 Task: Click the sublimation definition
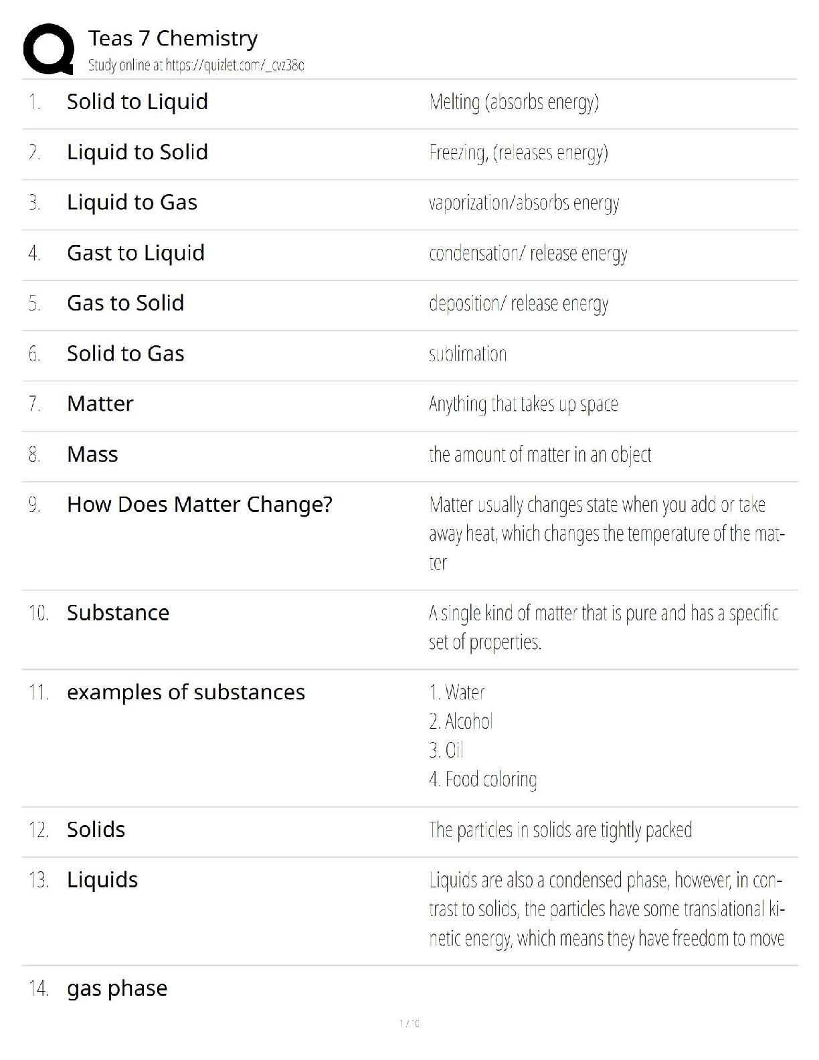(468, 354)
